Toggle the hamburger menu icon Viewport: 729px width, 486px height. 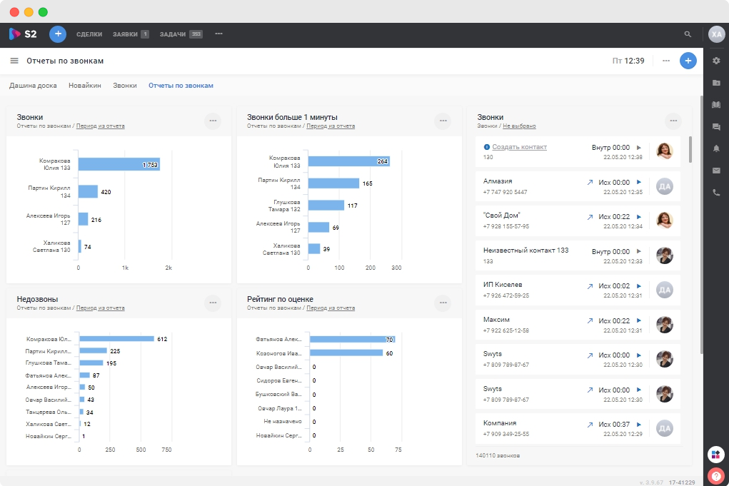[x=14, y=61]
